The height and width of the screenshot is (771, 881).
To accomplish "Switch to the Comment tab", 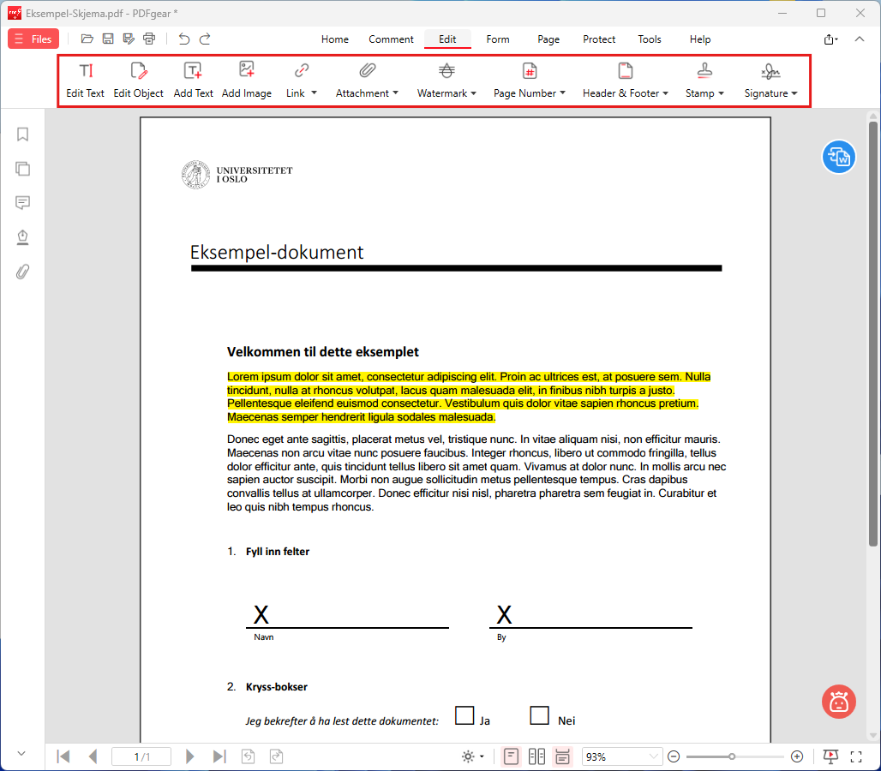I will [x=391, y=39].
